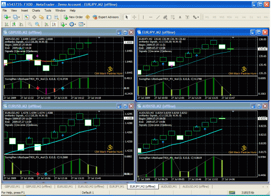Pick the Horizontal Line drawing tool
Screen dimensions: 271x196
click(150, 17)
